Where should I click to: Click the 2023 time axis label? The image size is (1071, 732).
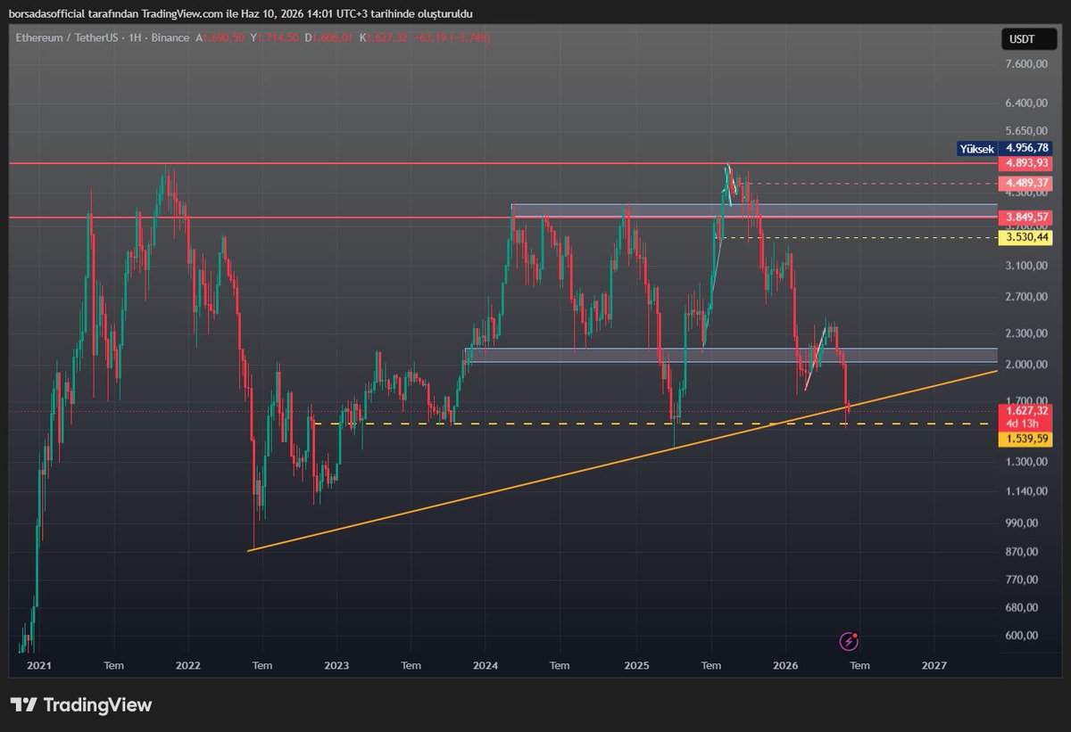[x=336, y=665]
